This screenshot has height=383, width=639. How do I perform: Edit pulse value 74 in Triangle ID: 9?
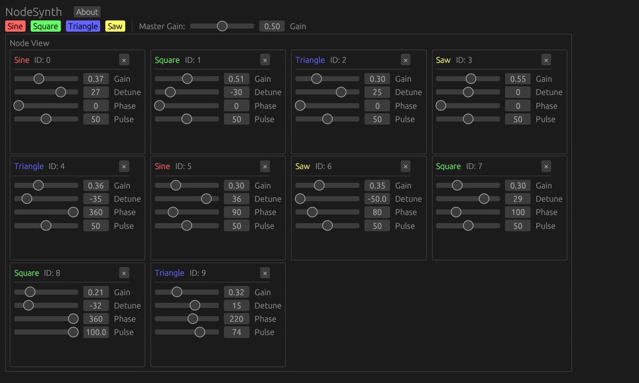236,332
